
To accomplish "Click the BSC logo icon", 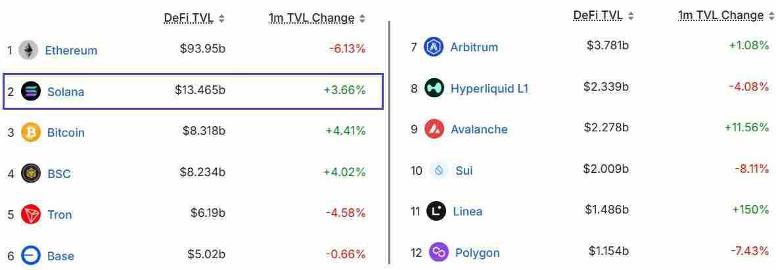I will [31, 173].
